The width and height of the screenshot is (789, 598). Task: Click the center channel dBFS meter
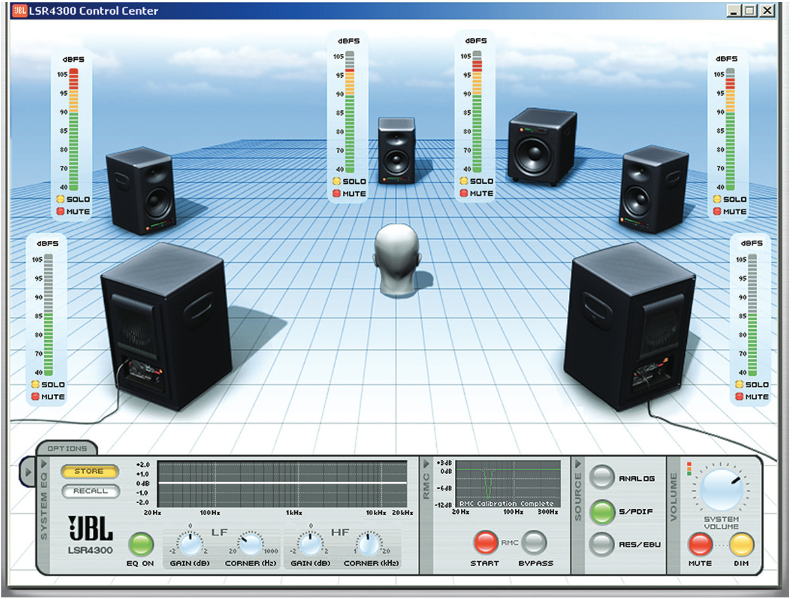[x=350, y=112]
